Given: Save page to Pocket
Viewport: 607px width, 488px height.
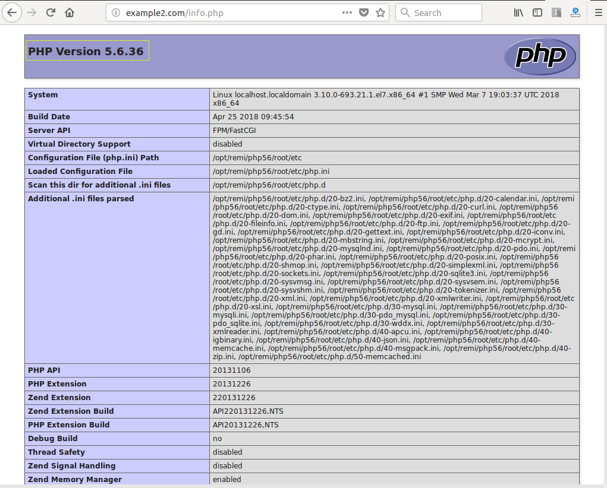Looking at the screenshot, I should click(x=364, y=12).
